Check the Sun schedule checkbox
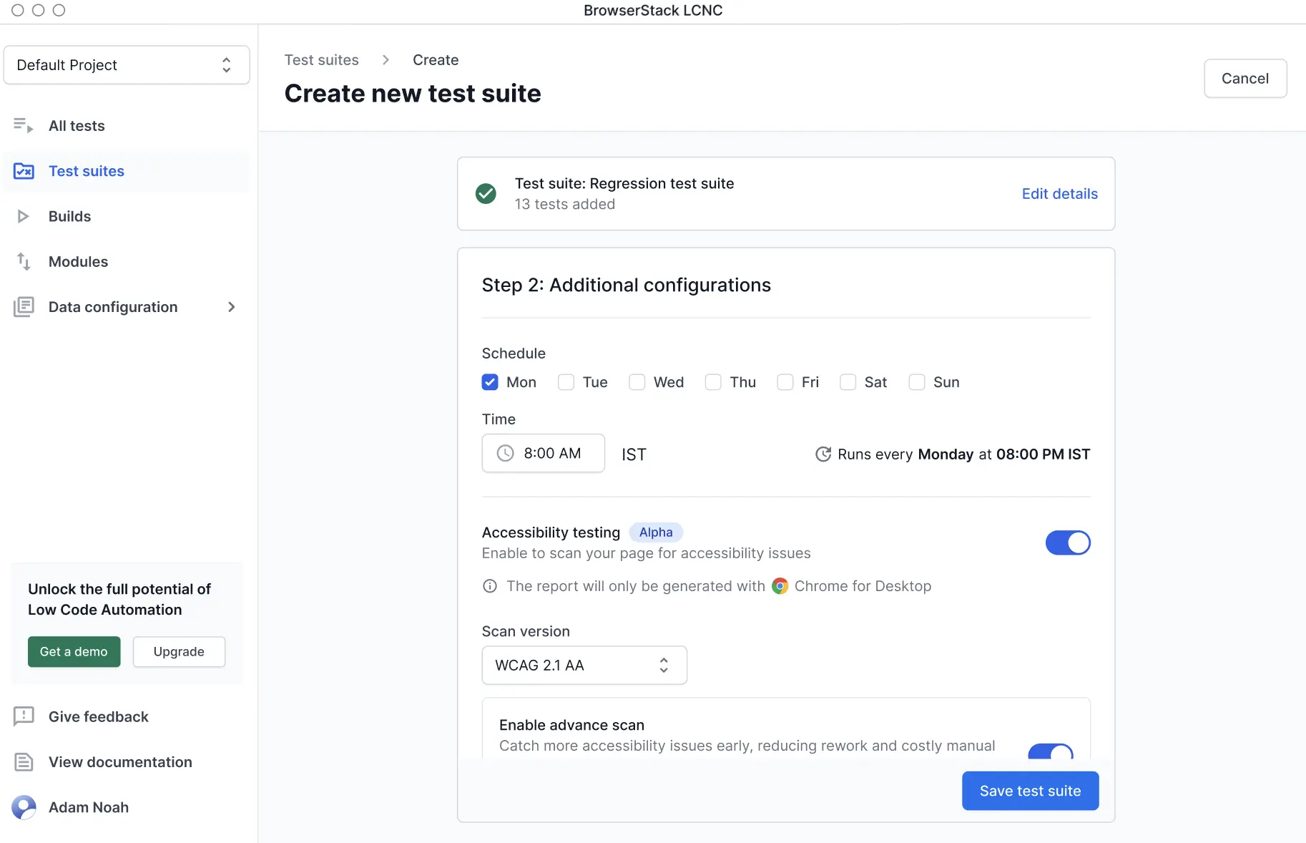This screenshot has width=1306, height=843. [916, 382]
